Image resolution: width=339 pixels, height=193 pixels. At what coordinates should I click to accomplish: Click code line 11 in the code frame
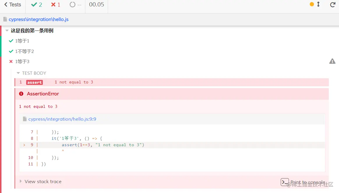click(x=172, y=164)
